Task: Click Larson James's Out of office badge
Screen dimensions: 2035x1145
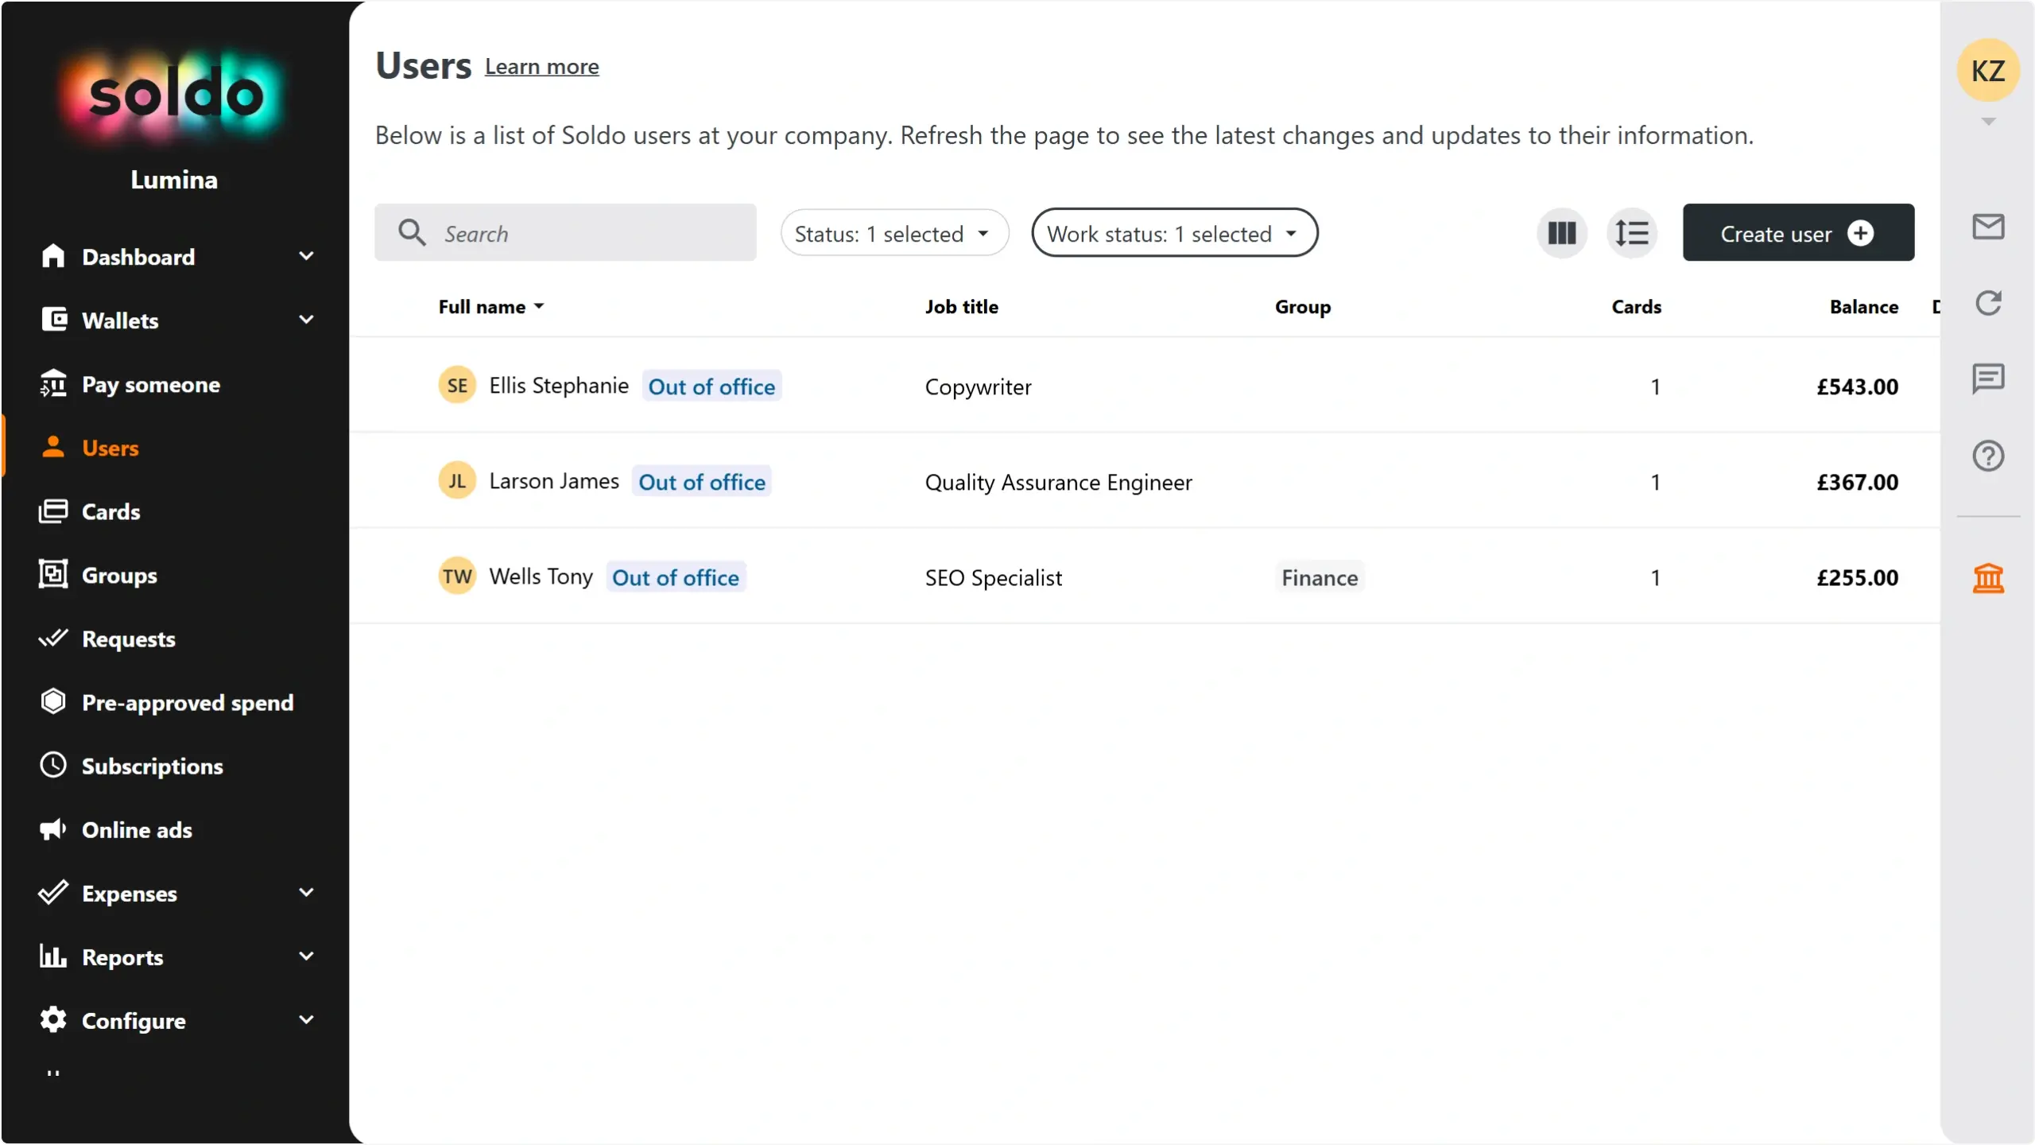Action: tap(702, 482)
